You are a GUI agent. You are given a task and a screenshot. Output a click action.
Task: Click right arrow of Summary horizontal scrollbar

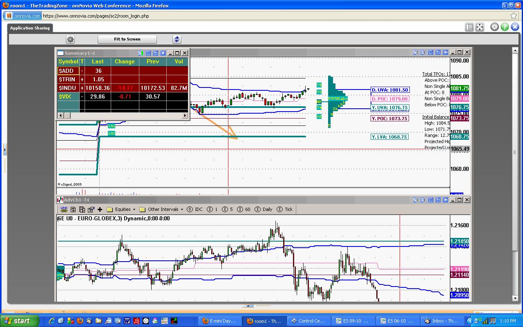[x=185, y=116]
